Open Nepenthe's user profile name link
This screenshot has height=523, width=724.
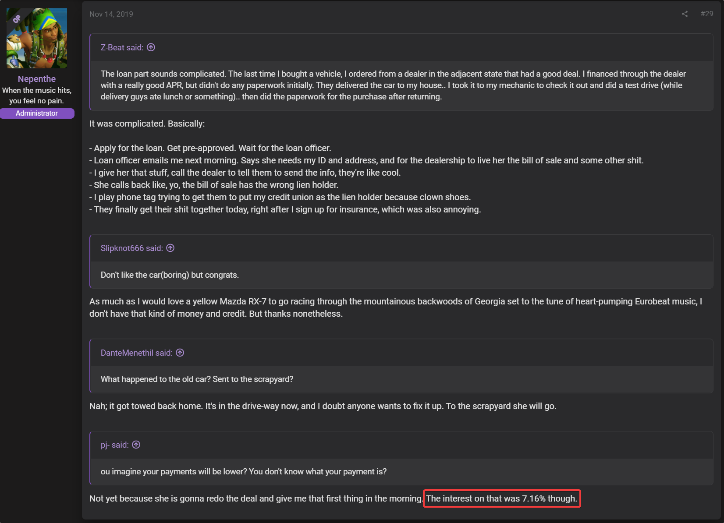point(37,79)
